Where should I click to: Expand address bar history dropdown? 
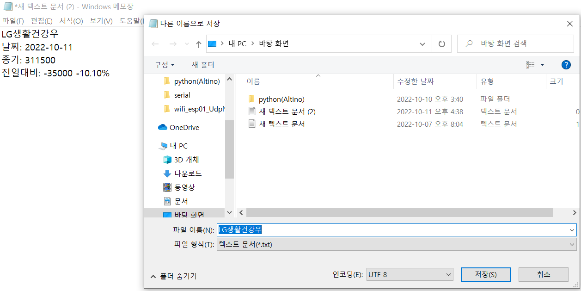422,44
